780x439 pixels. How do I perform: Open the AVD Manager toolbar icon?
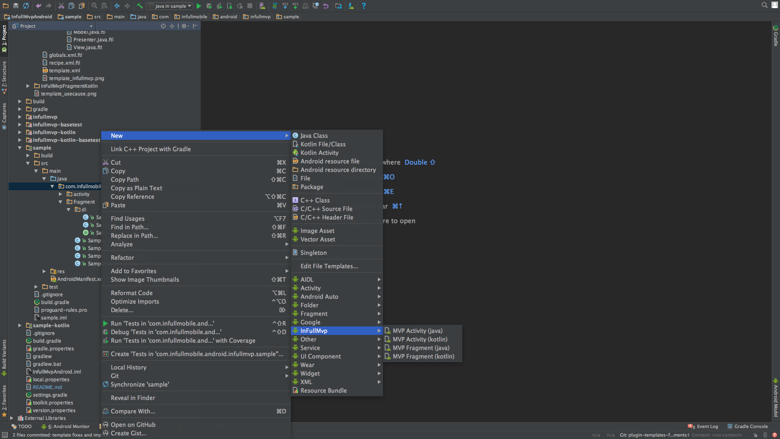tap(262, 6)
